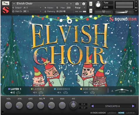Unmute the Sub-Synth layer speaker icon
139x115 pixels.
point(86,92)
